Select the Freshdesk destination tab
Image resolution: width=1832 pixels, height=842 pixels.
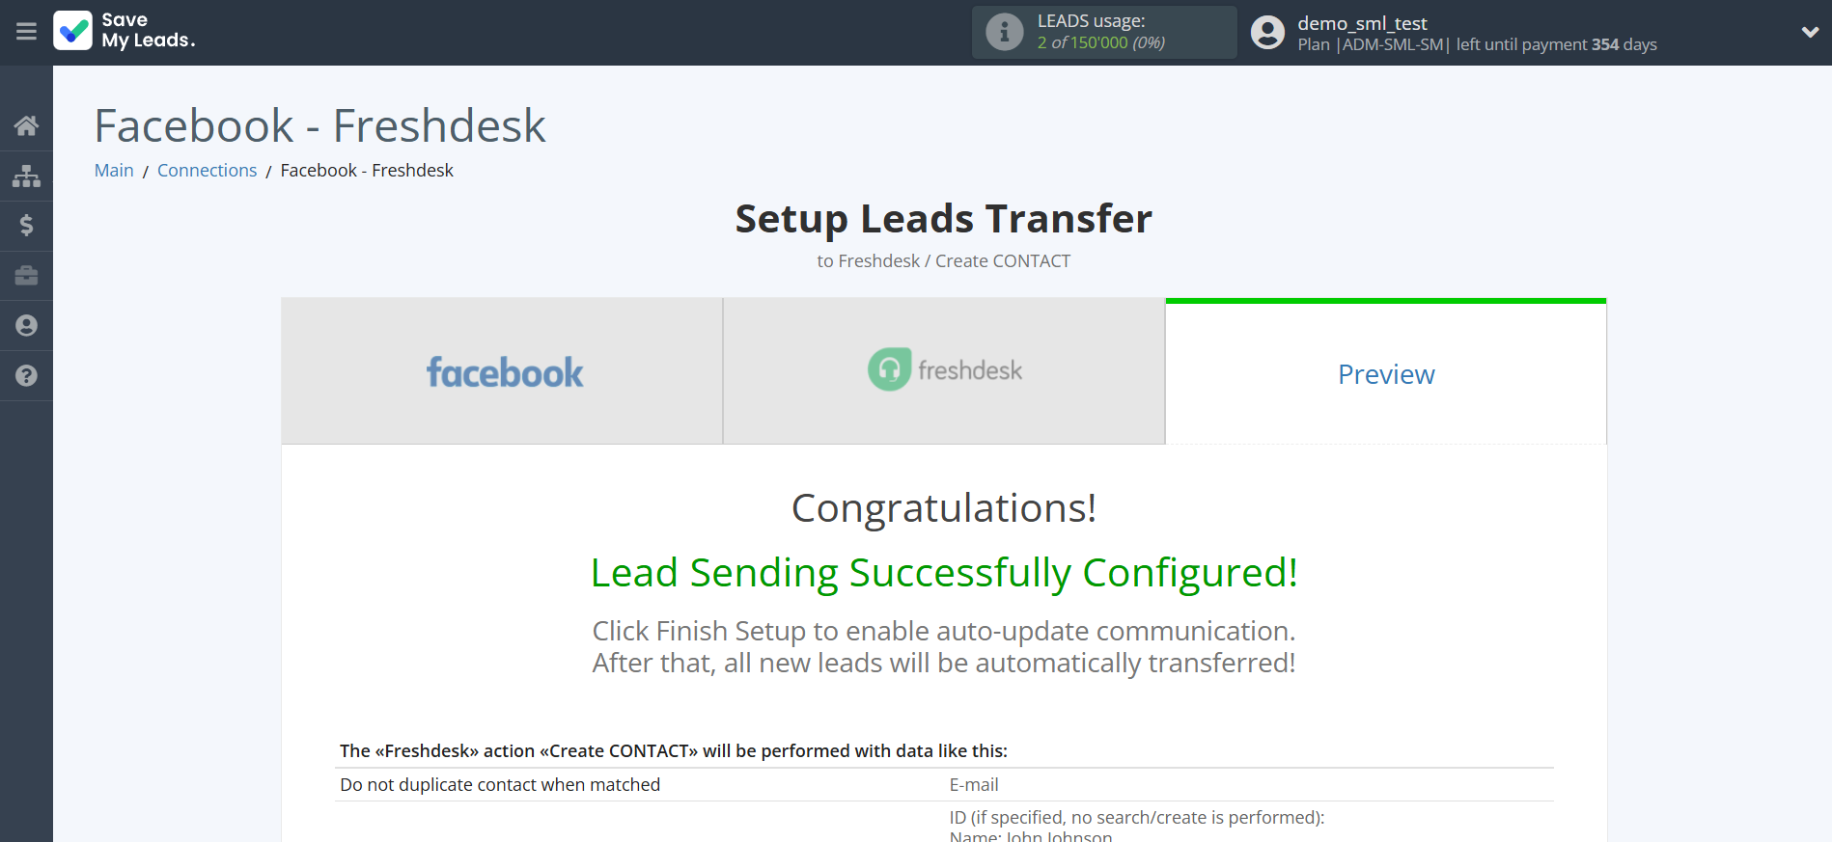[944, 371]
